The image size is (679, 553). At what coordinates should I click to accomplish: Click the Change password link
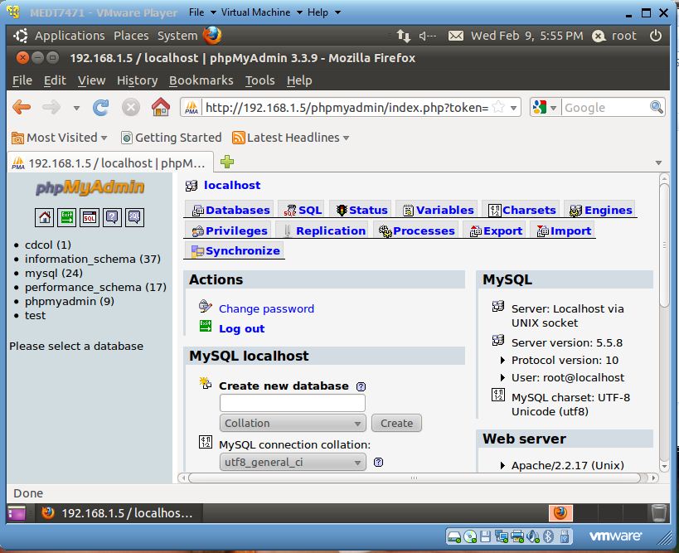(x=266, y=308)
